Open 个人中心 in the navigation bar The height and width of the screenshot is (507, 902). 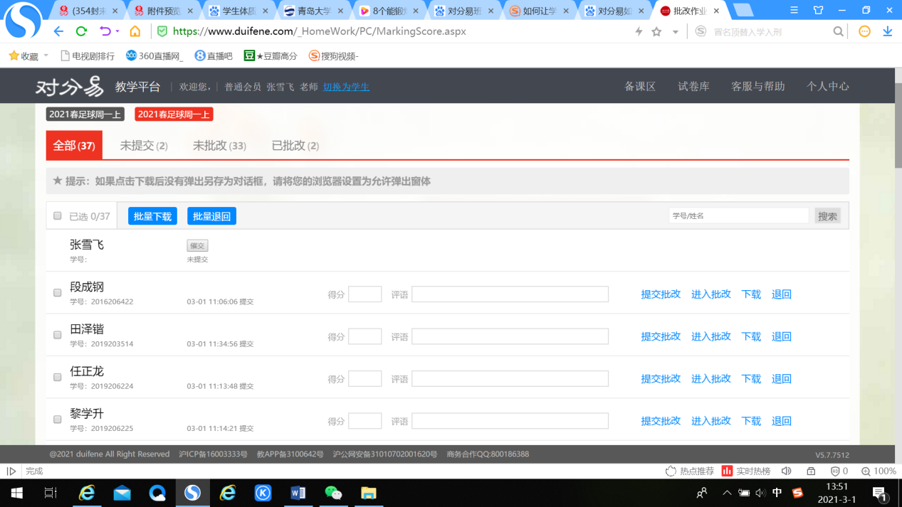coord(827,85)
